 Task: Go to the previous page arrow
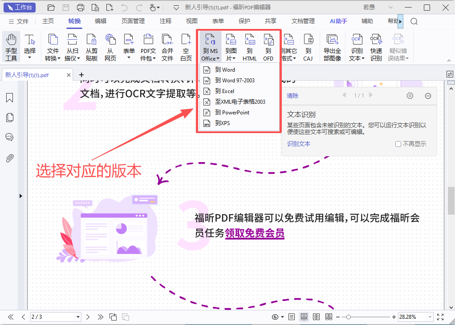[24, 317]
